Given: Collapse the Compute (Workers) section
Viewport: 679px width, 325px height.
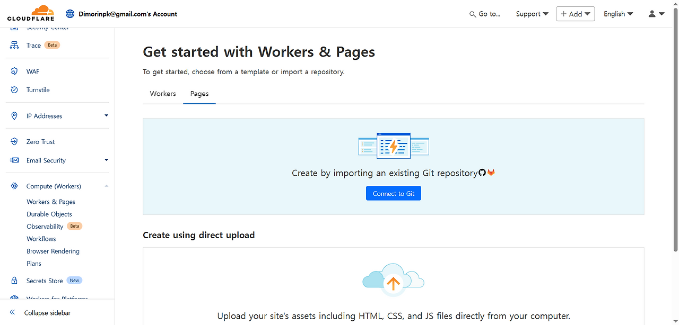Looking at the screenshot, I should click(106, 186).
